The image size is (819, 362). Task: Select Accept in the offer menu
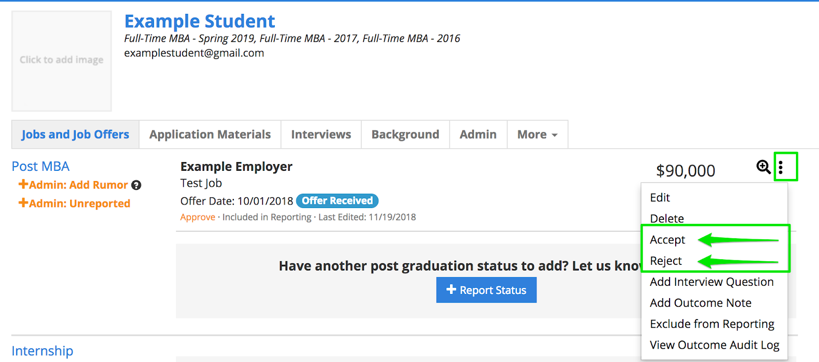(667, 240)
